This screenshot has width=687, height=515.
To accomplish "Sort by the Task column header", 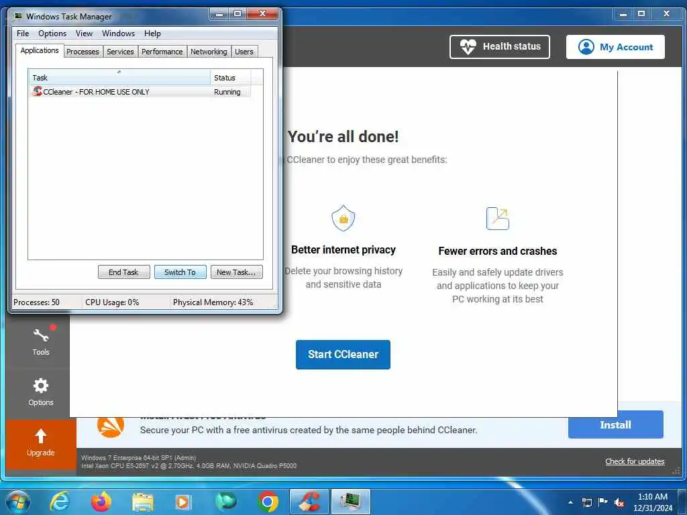I will coord(119,78).
